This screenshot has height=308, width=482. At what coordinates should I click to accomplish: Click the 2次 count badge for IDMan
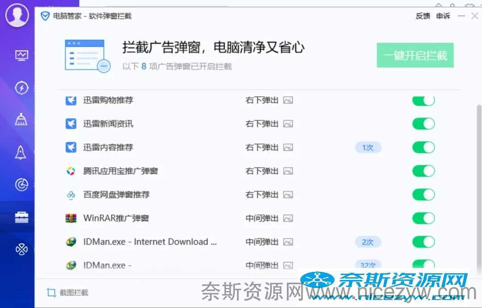click(x=368, y=242)
